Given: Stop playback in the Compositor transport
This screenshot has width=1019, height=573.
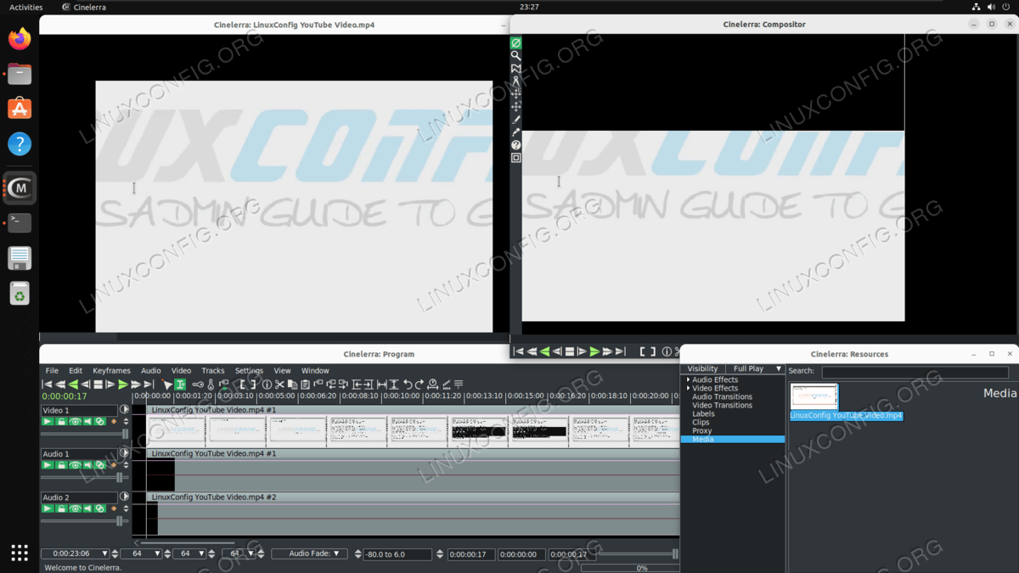Looking at the screenshot, I should pyautogui.click(x=570, y=351).
